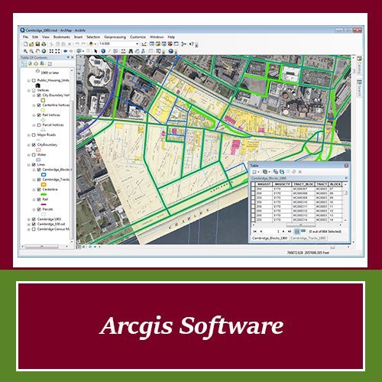Open the Customize menu
Viewport: 382px width, 382px height.
click(x=138, y=37)
